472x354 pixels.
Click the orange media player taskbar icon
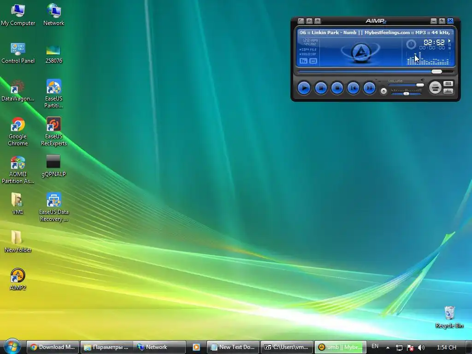click(196, 347)
